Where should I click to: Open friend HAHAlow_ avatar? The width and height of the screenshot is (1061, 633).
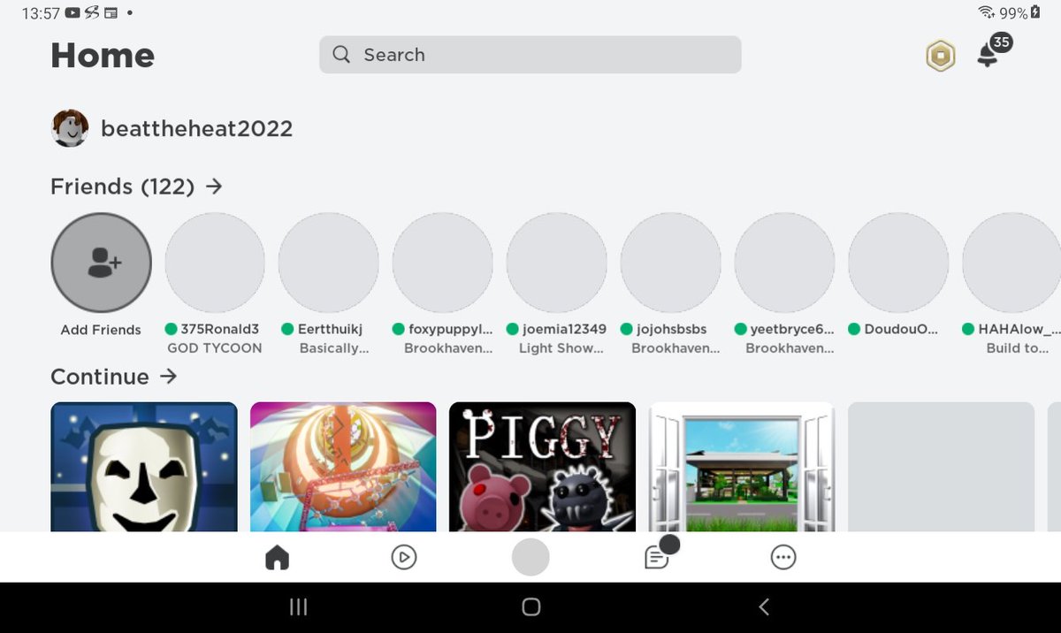click(1011, 263)
